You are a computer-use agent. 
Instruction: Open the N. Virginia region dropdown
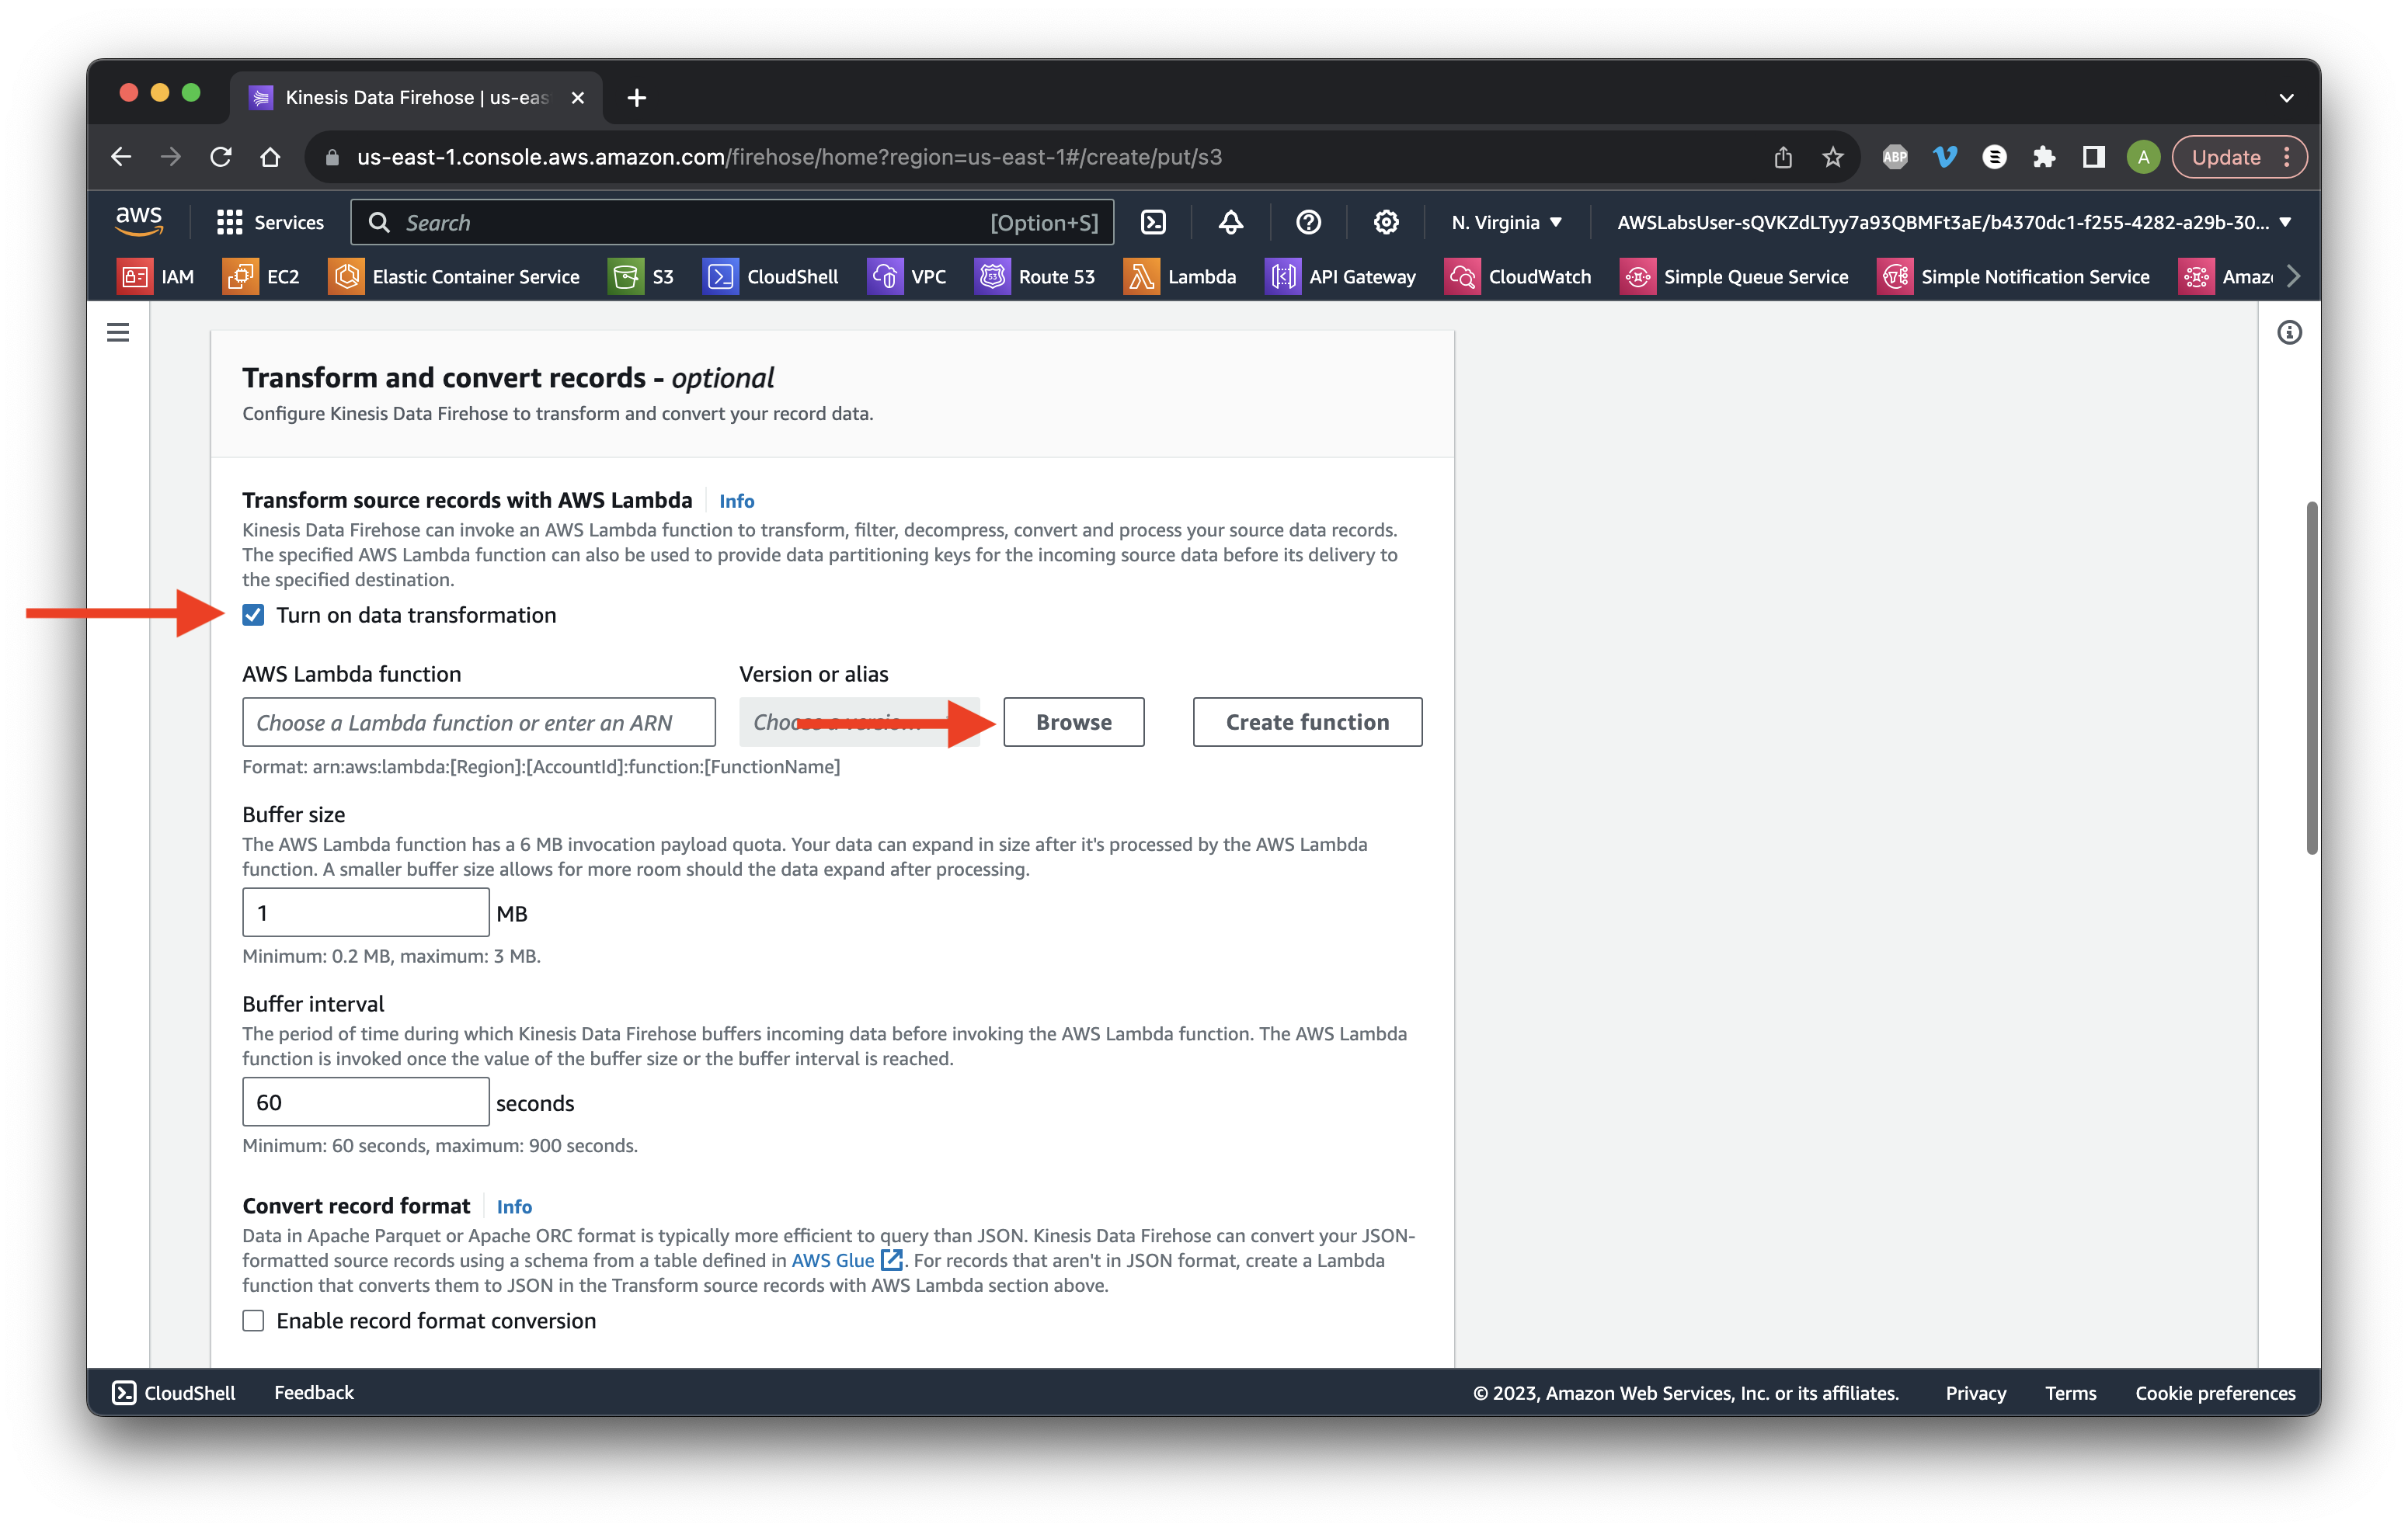(x=1506, y=222)
